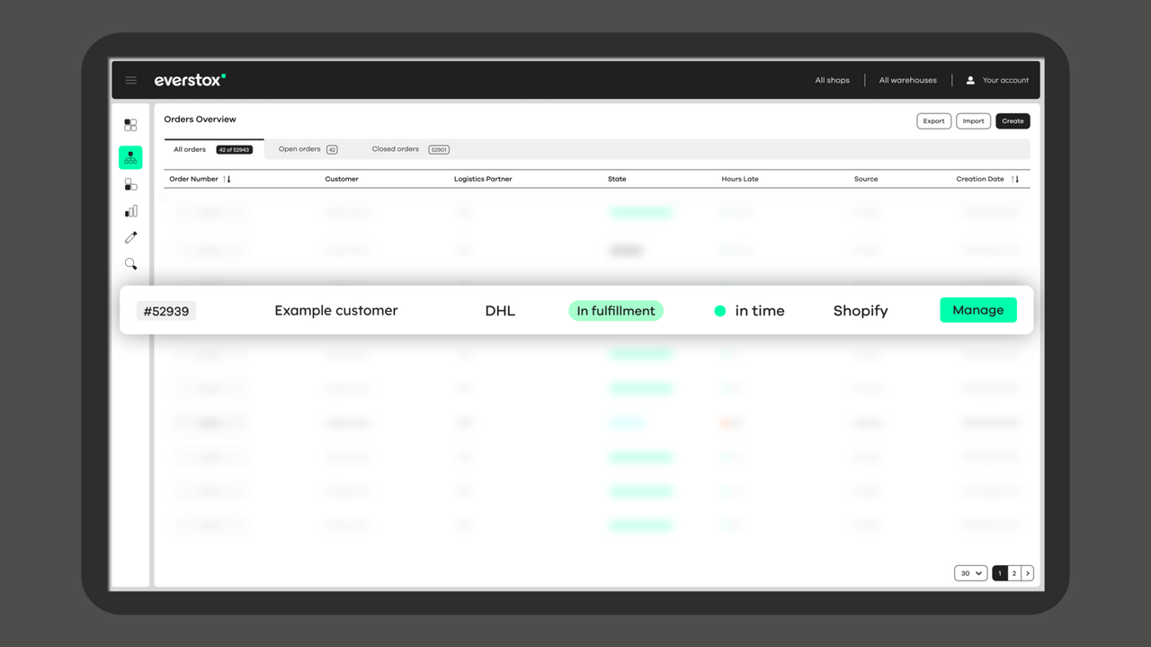Screen dimensions: 1151x647
Task: Click the hamburger menu icon top left
Action: pos(131,80)
